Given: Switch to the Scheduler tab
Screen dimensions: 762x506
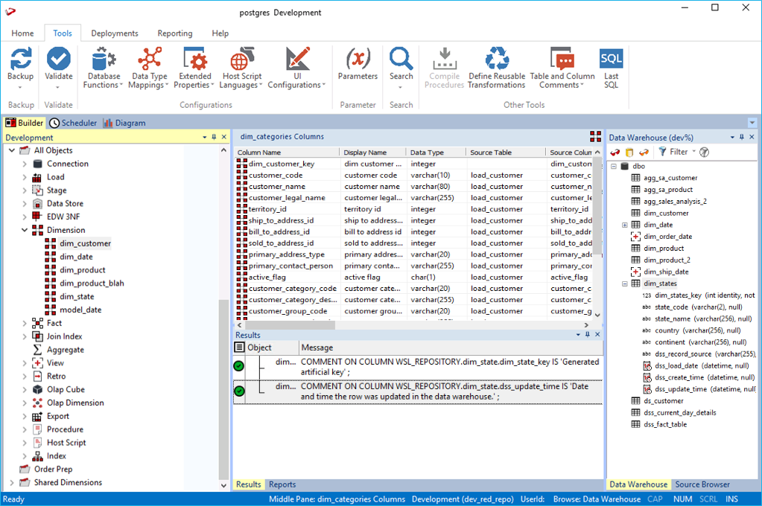Looking at the screenshot, I should (x=74, y=123).
